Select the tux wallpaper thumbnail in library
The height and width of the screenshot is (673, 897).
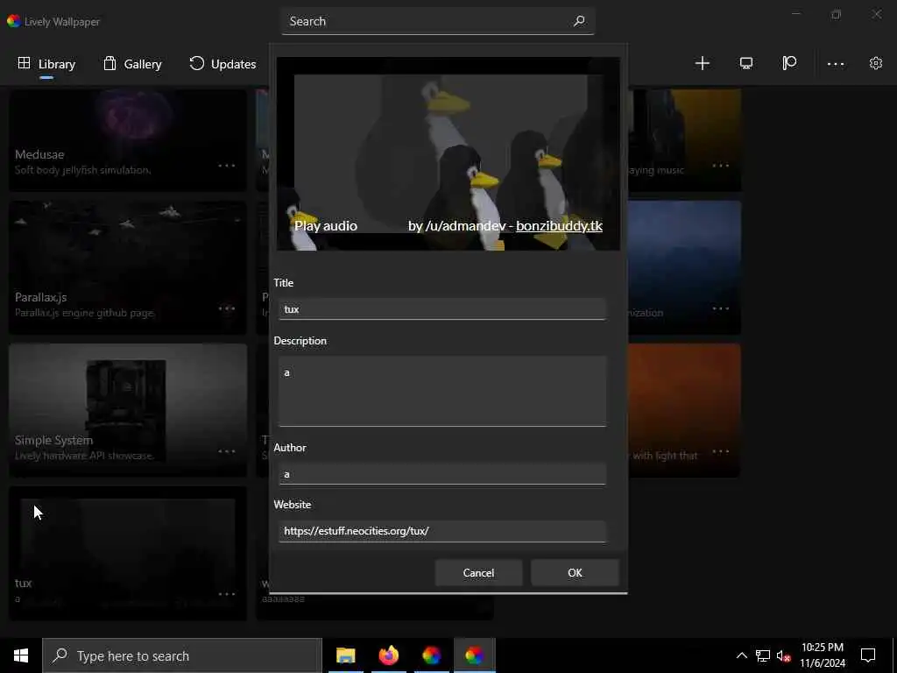[x=128, y=553]
